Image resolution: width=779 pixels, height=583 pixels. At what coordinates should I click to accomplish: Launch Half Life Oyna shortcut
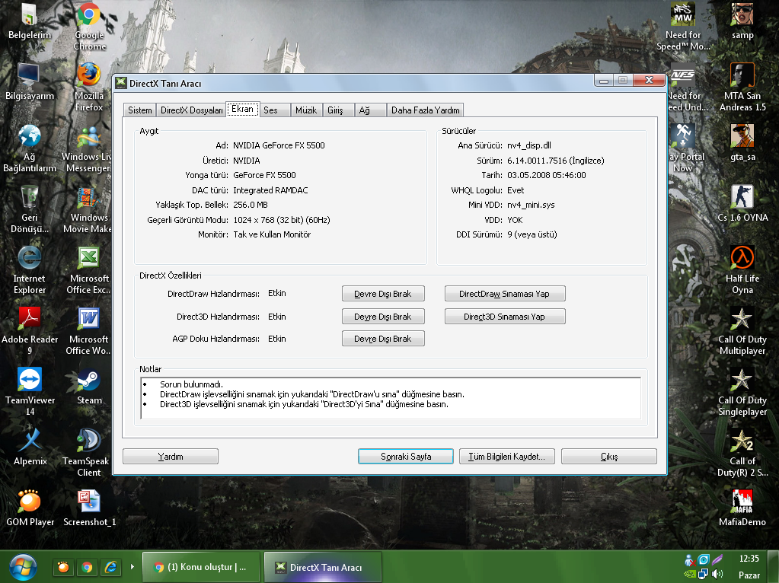tap(742, 270)
